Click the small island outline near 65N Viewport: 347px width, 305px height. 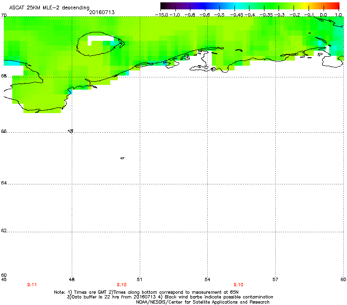pos(122,158)
